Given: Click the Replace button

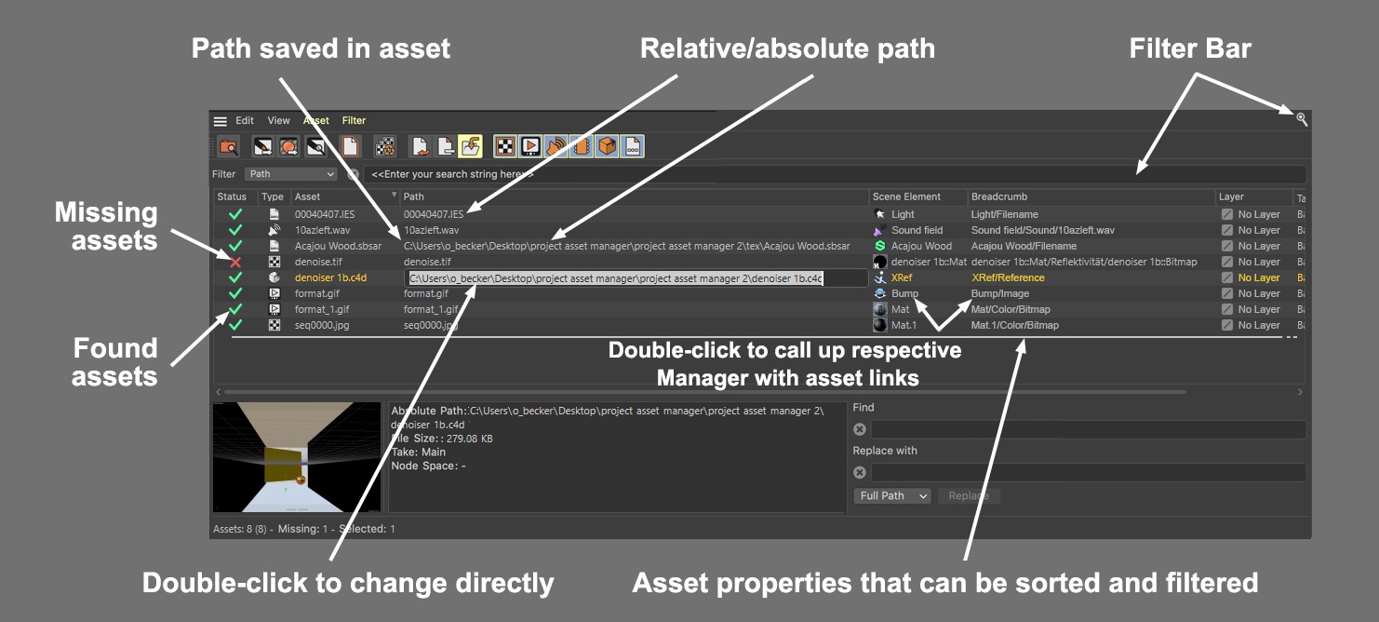Looking at the screenshot, I should point(969,496).
